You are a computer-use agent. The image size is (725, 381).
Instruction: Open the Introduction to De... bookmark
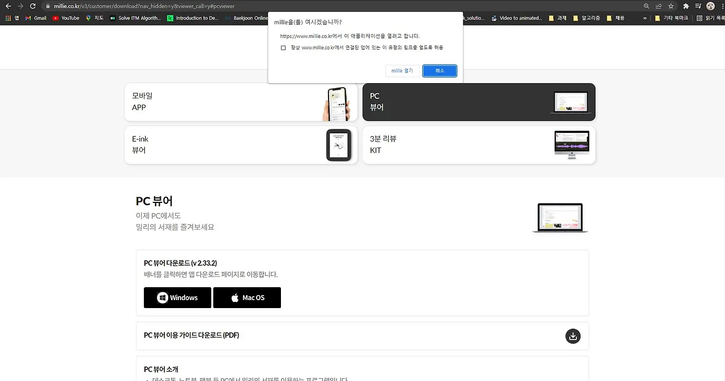pos(193,18)
